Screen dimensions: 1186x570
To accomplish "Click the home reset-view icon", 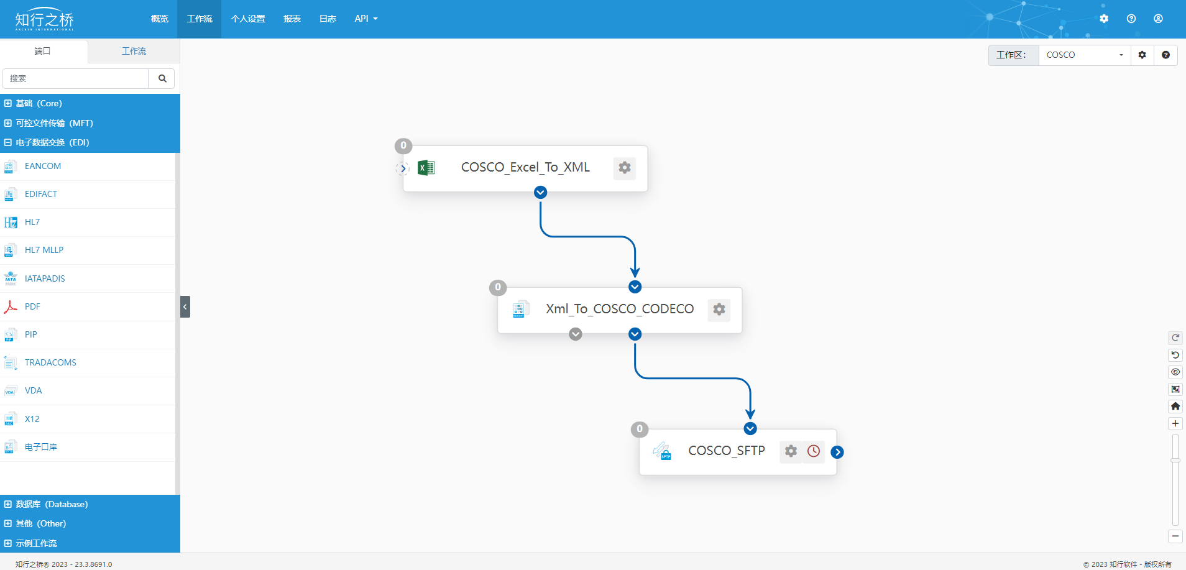I will 1175,407.
